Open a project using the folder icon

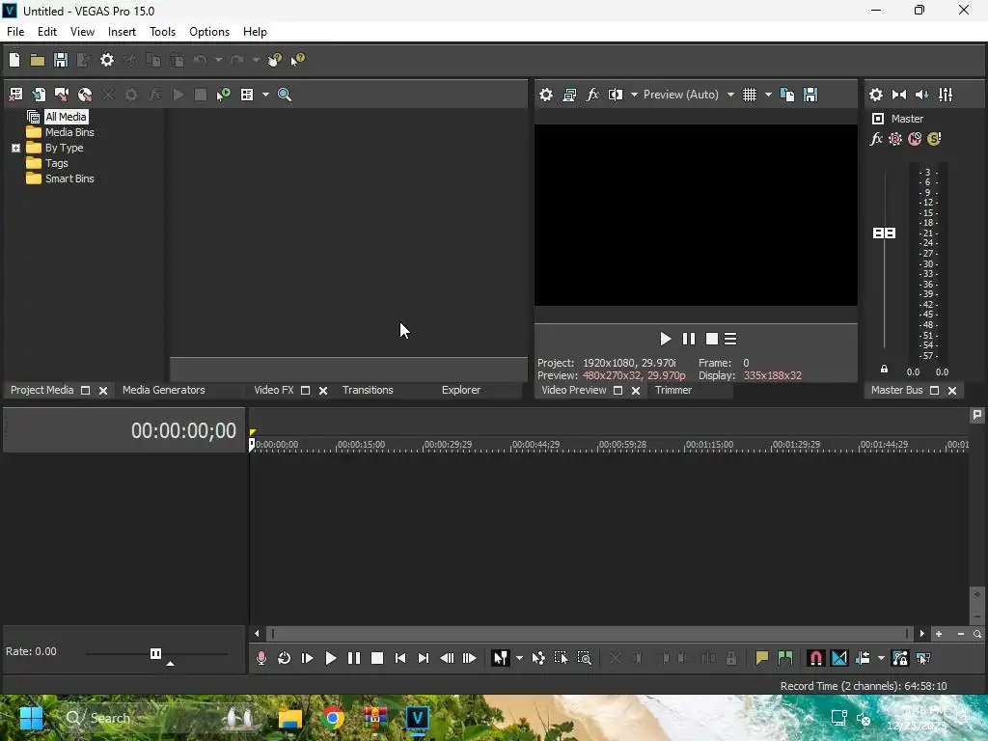point(38,60)
